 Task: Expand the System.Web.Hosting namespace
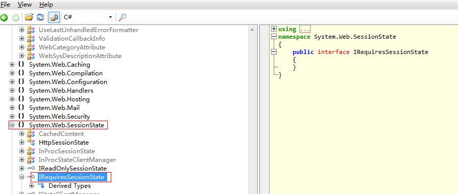[x=12, y=99]
